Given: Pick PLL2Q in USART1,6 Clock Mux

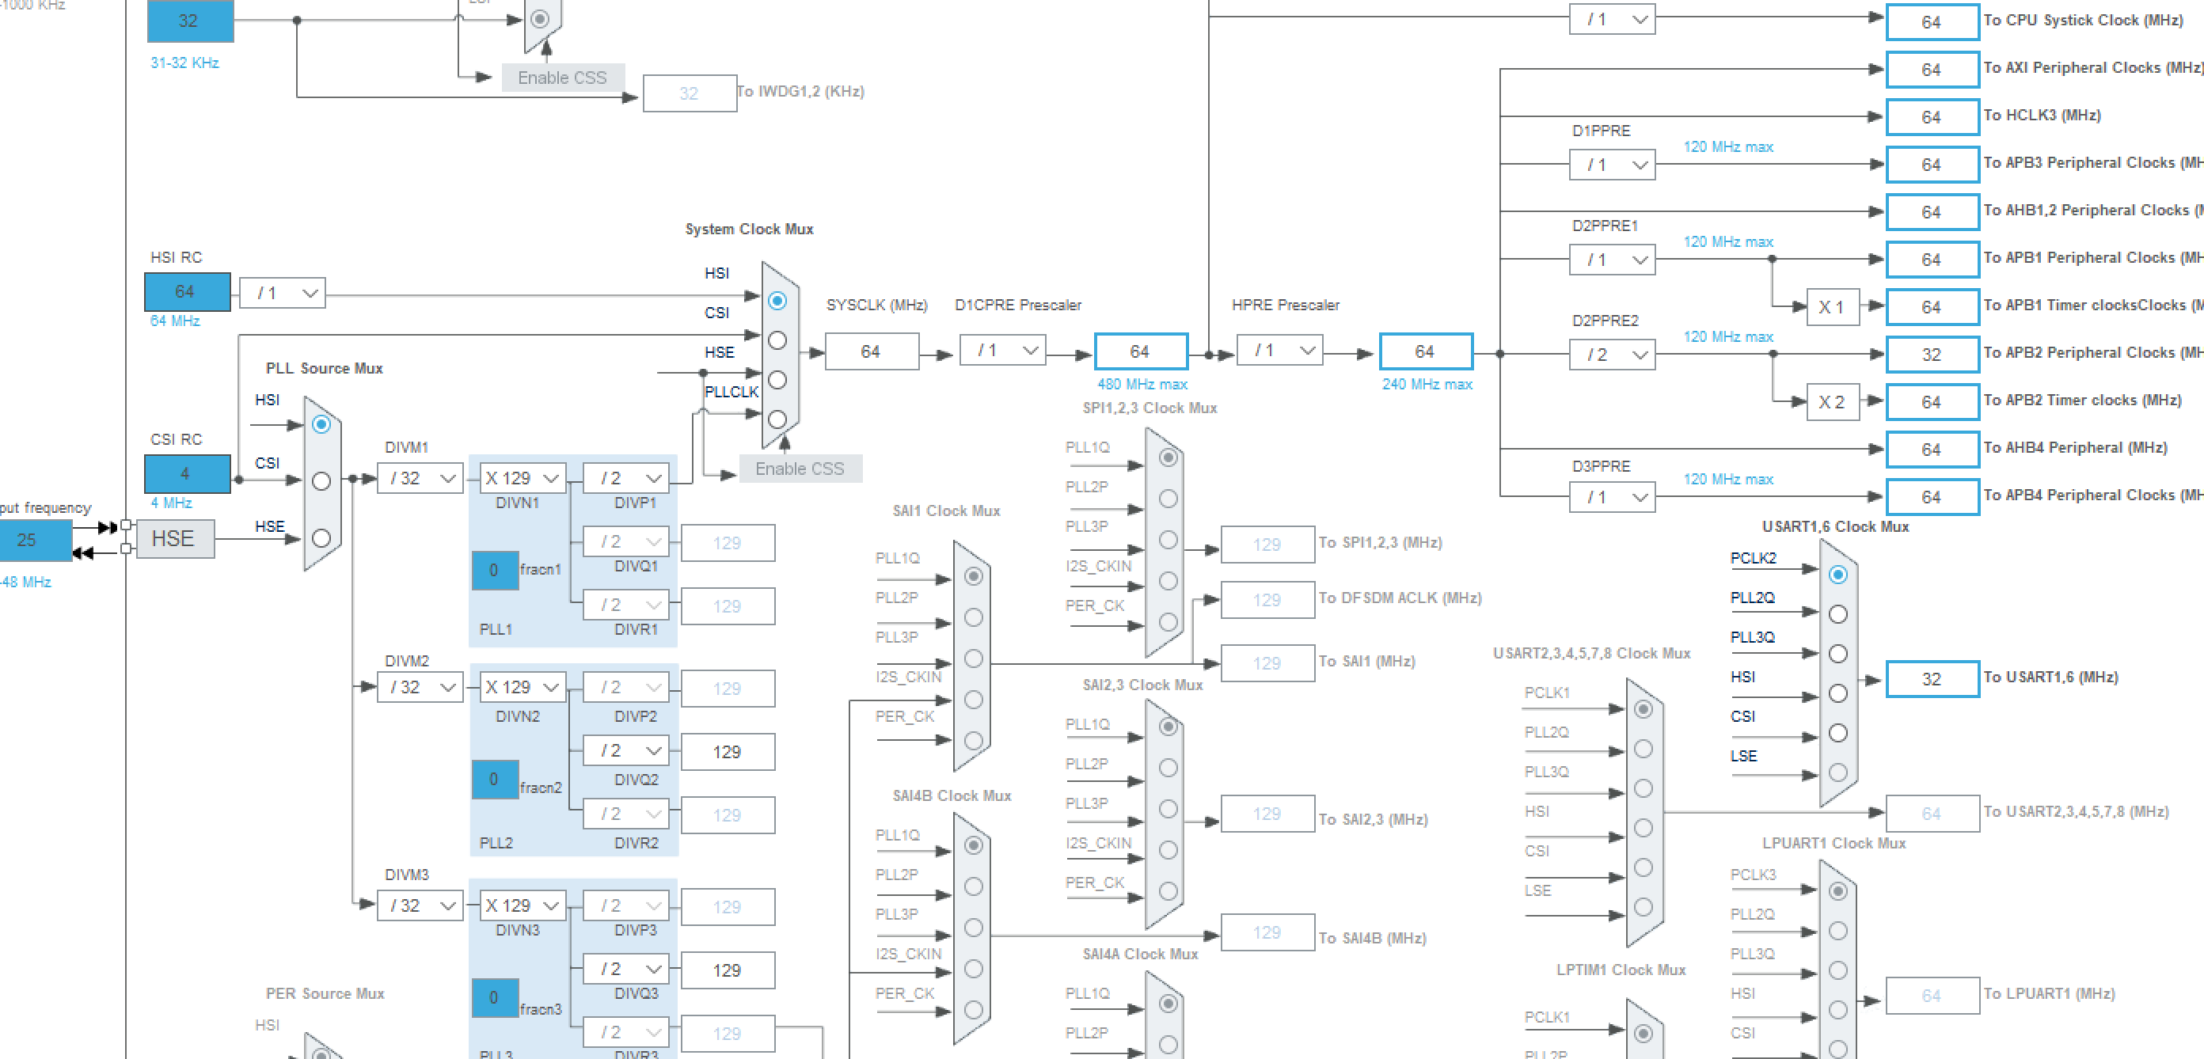Looking at the screenshot, I should coord(1837,614).
